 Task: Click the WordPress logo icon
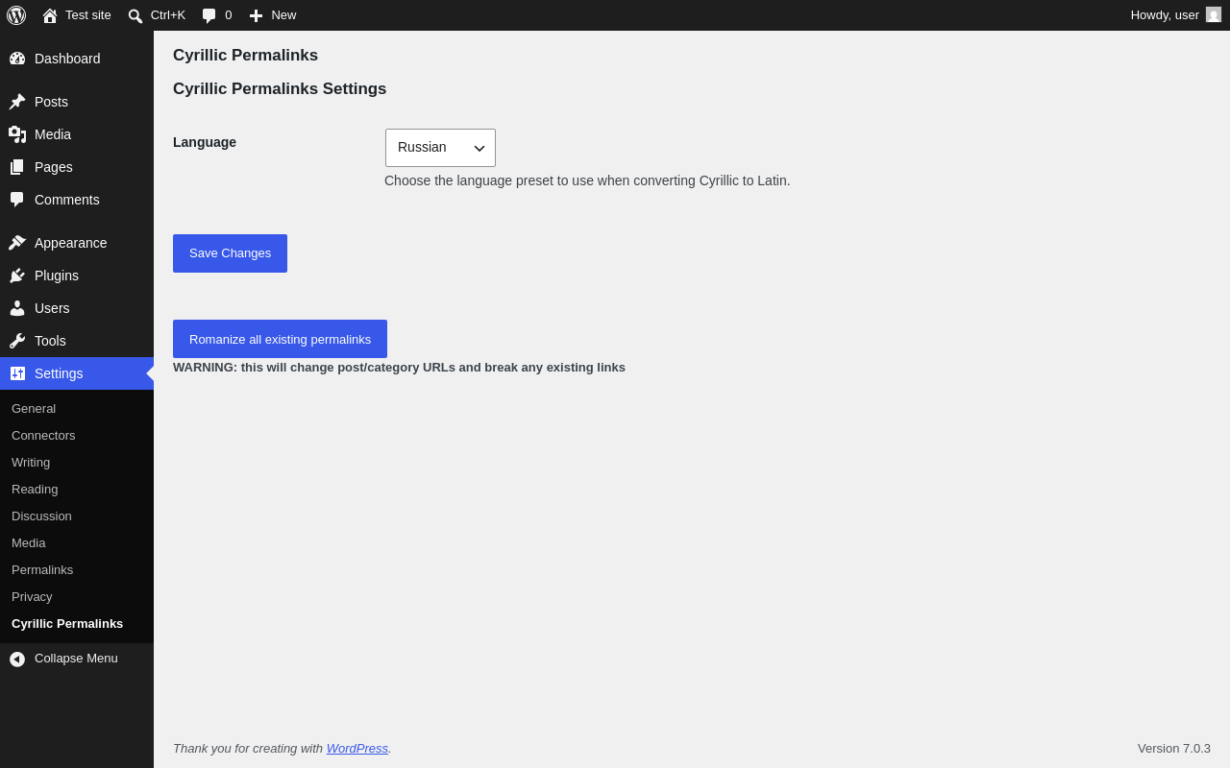(x=16, y=15)
